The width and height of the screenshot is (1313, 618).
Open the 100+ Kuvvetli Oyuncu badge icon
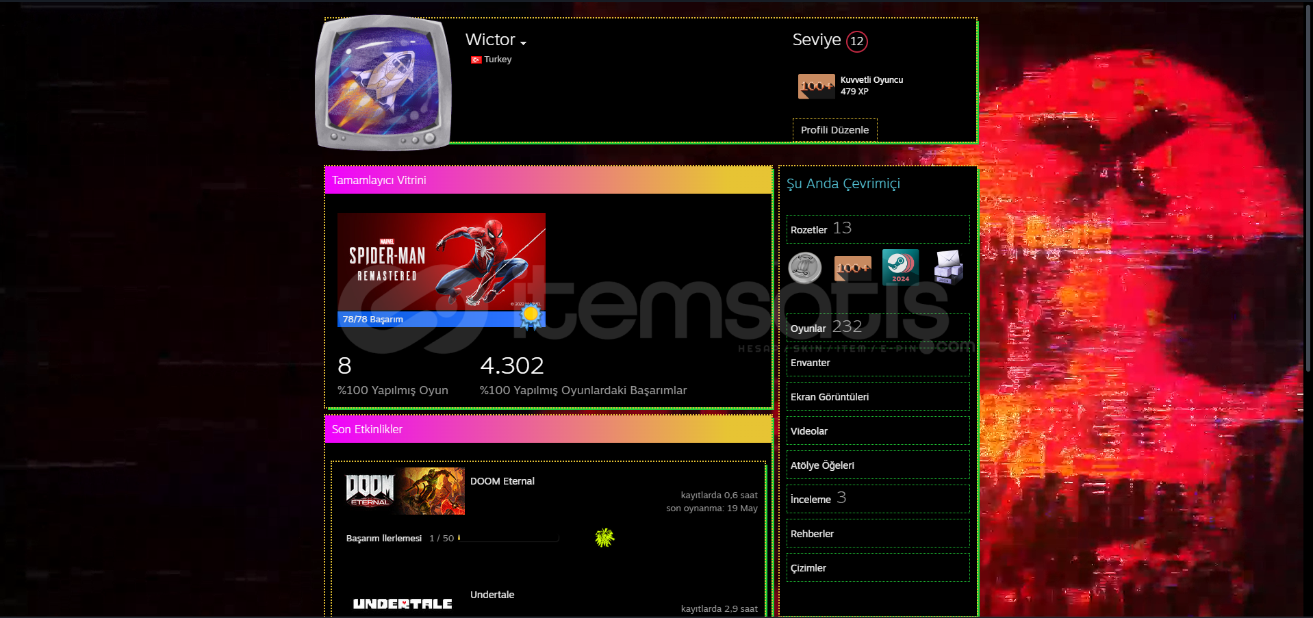tap(817, 86)
